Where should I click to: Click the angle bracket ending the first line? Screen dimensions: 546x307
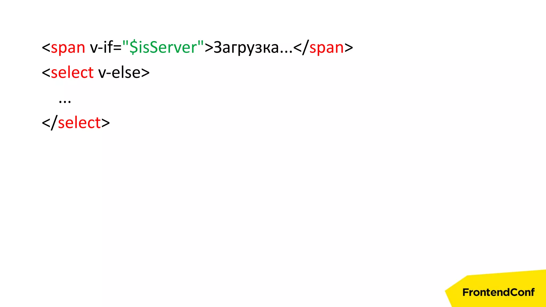[349, 48]
